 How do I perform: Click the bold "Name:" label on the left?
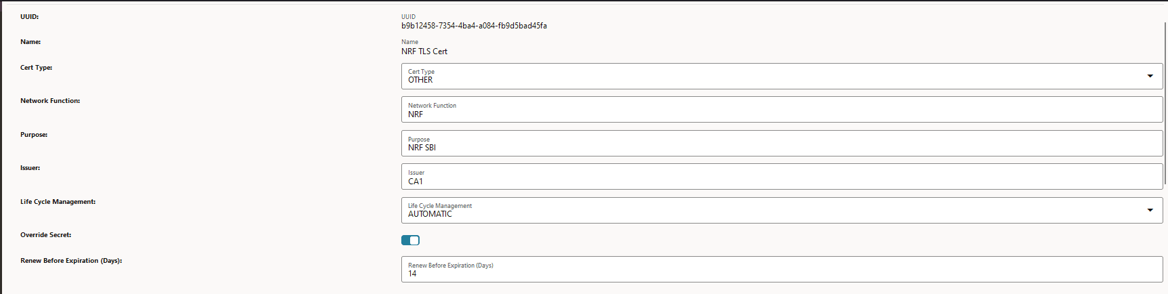click(31, 42)
